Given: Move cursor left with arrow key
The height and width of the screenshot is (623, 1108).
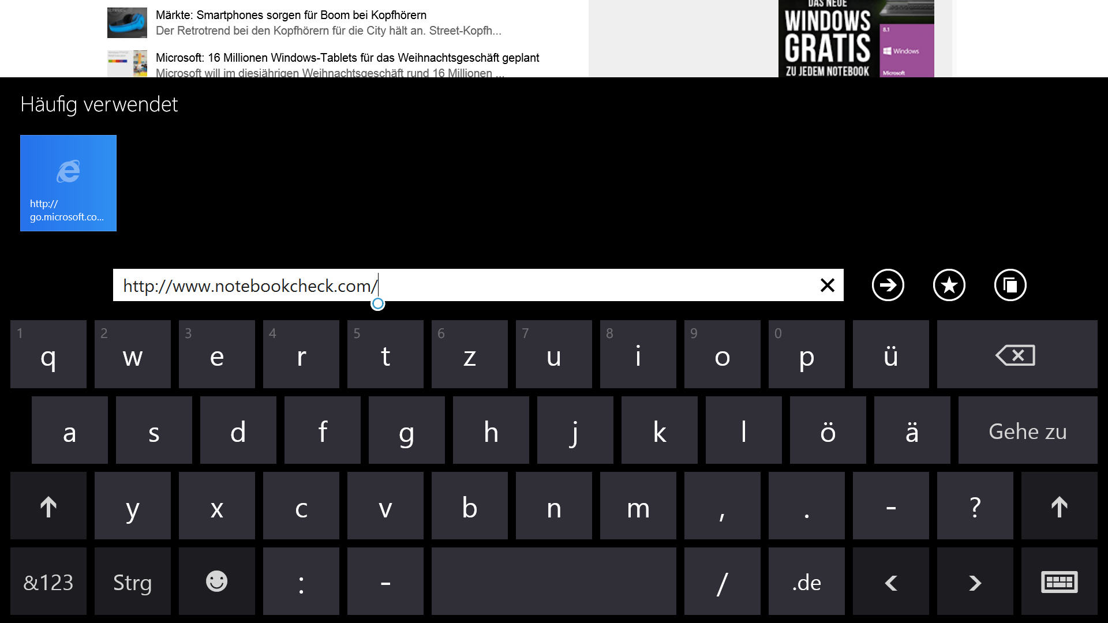Looking at the screenshot, I should 890,581.
